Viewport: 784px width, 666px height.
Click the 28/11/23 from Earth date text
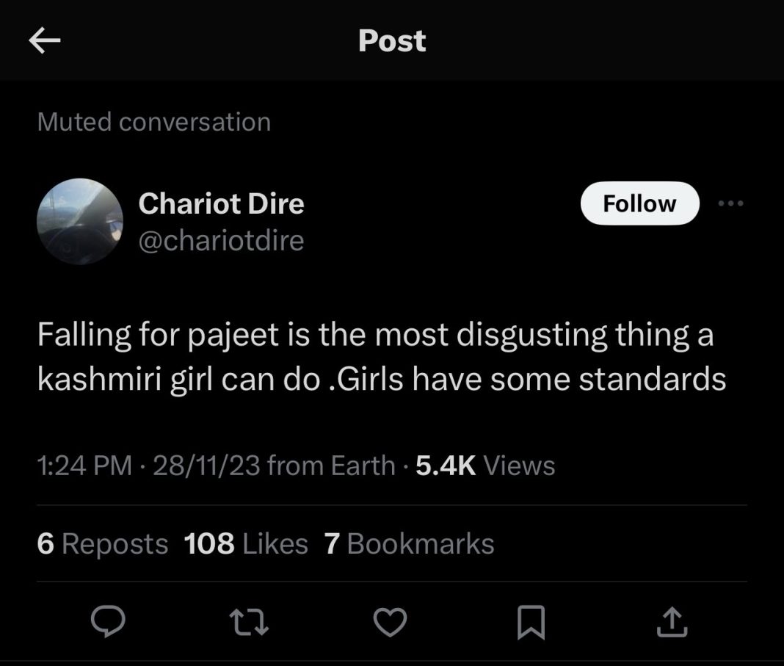point(274,466)
